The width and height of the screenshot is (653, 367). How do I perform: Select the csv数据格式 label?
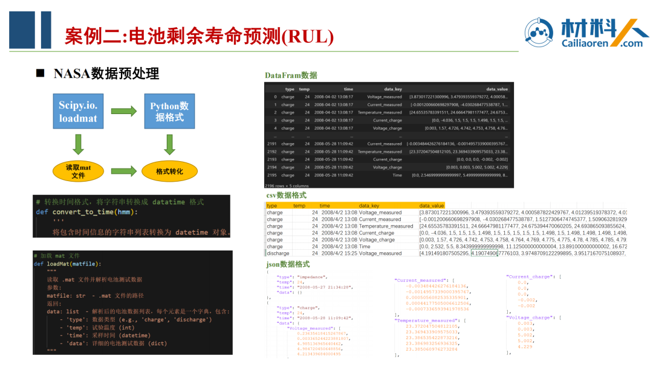point(286,195)
